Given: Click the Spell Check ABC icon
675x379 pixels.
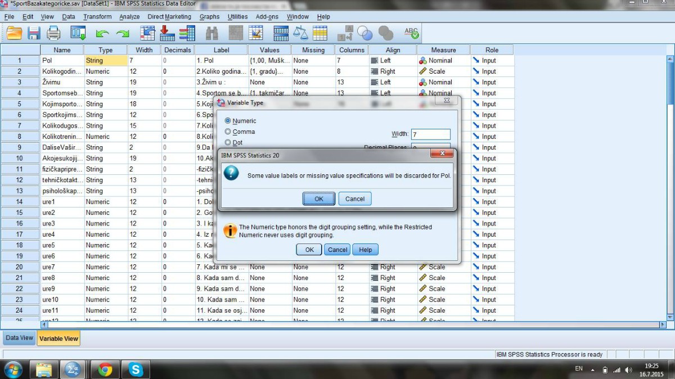Looking at the screenshot, I should coord(411,33).
